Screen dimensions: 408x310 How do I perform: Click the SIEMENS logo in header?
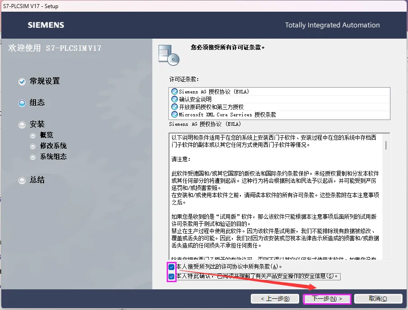[x=46, y=25]
